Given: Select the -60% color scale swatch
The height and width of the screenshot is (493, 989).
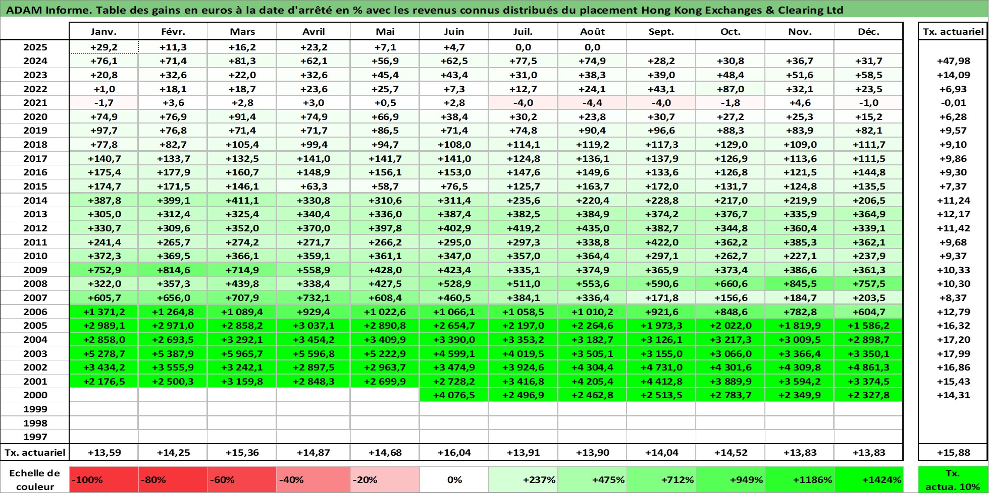Looking at the screenshot, I should coord(242,479).
